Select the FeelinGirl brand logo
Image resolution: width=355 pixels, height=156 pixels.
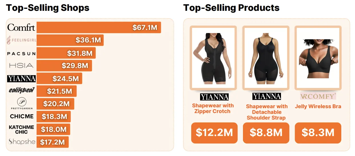pos(21,40)
